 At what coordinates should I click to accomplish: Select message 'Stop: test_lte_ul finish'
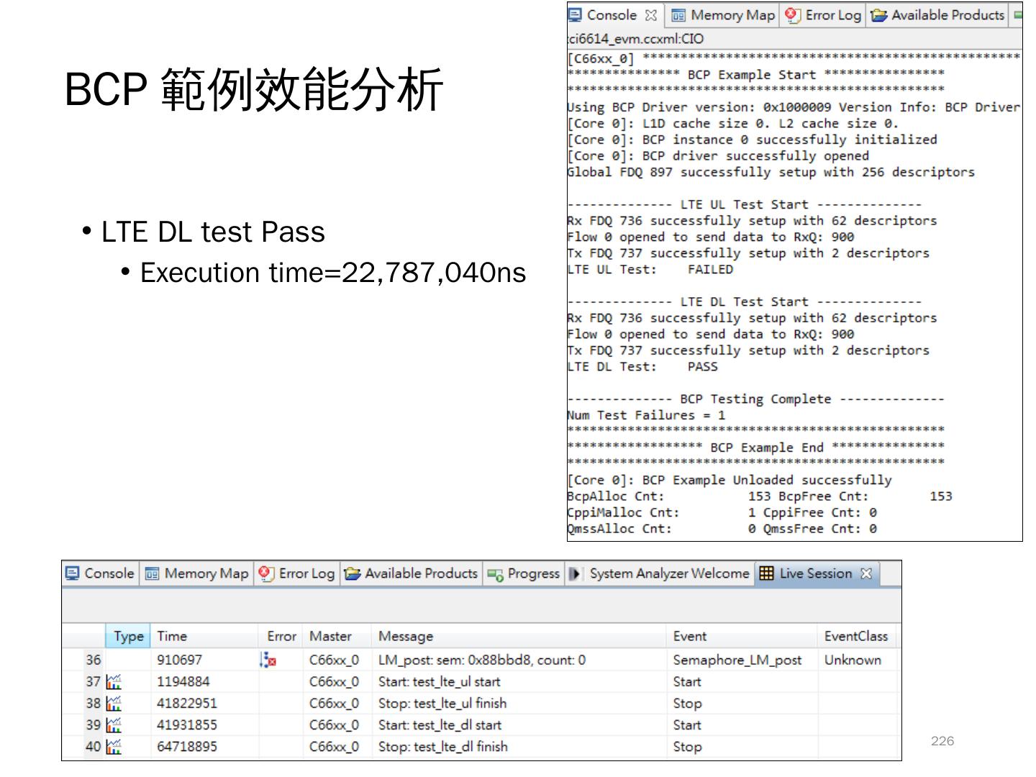tap(442, 703)
